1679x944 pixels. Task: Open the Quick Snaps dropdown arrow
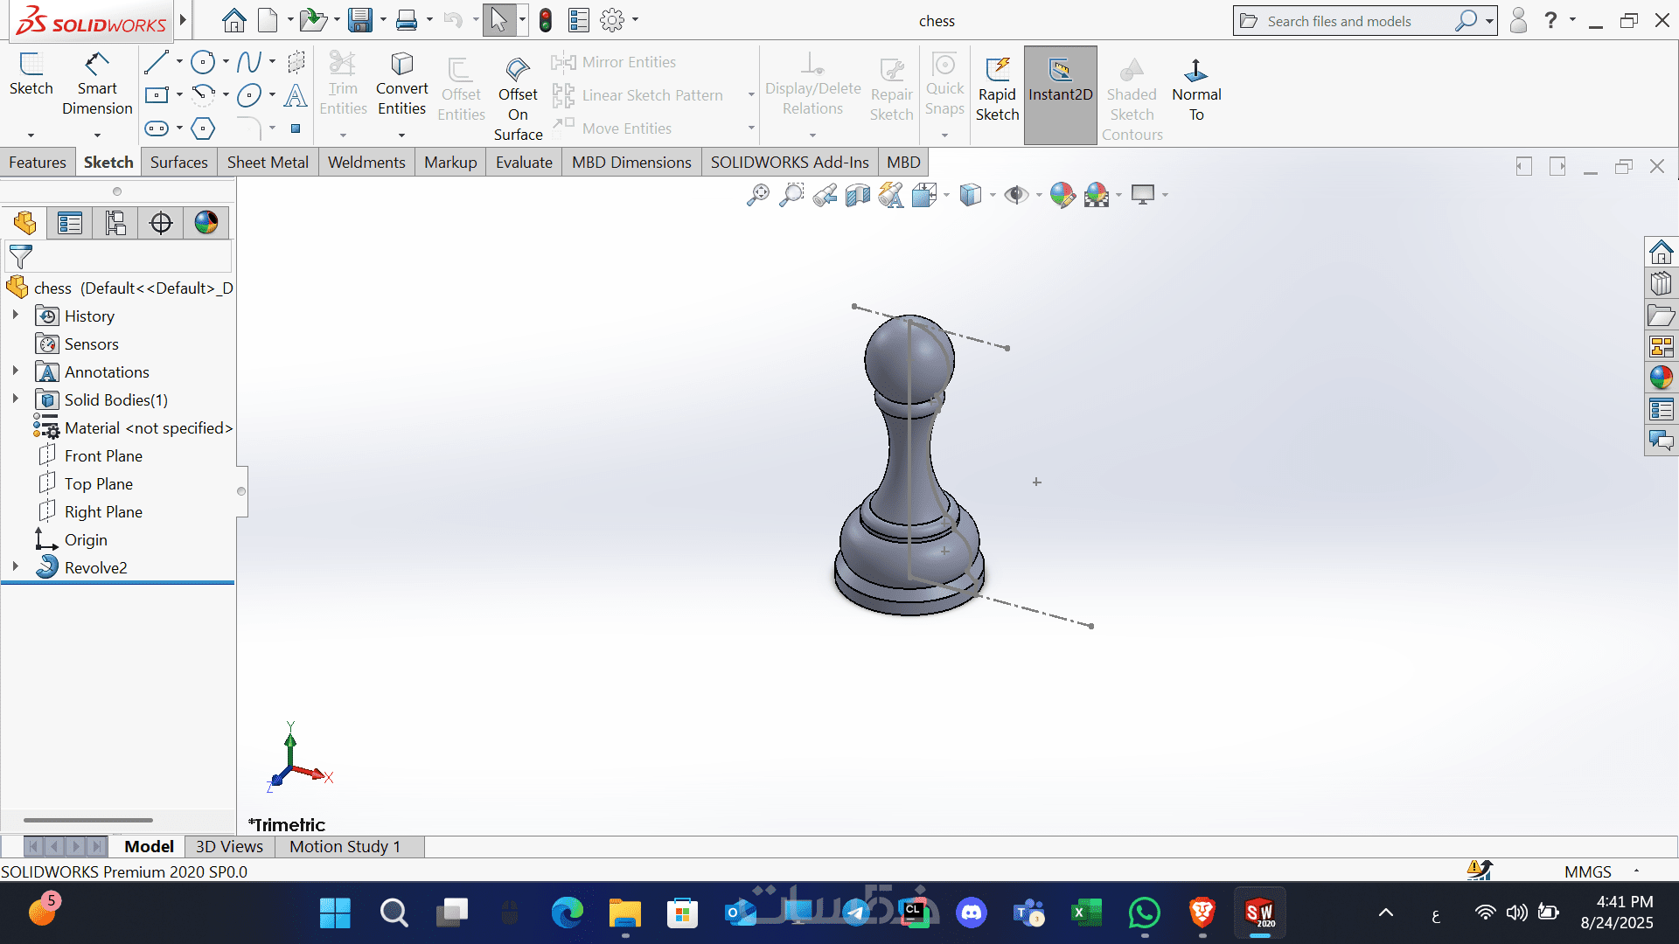[944, 135]
